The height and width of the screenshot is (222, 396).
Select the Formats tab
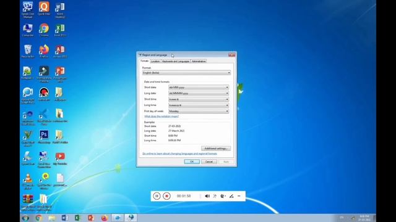tap(144, 61)
